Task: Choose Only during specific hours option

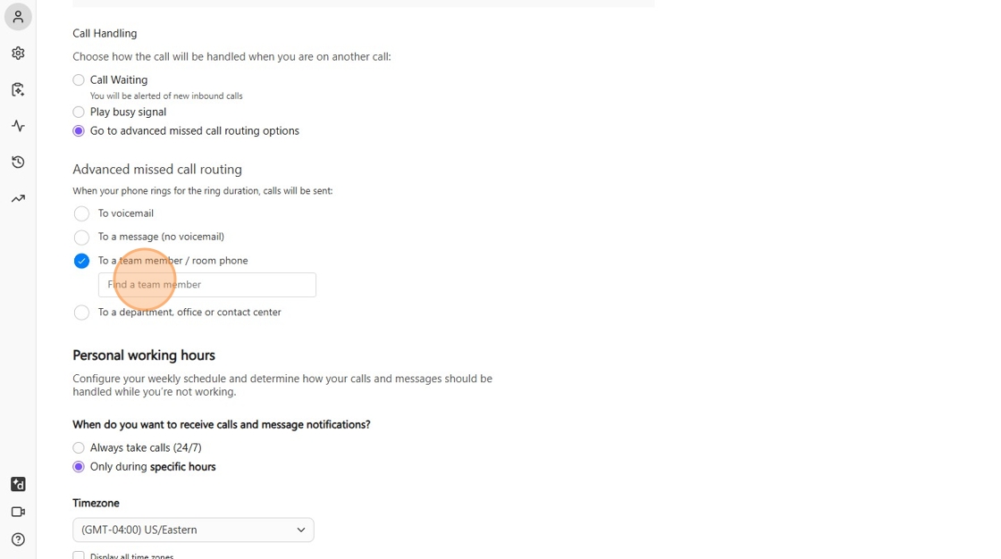Action: (79, 467)
